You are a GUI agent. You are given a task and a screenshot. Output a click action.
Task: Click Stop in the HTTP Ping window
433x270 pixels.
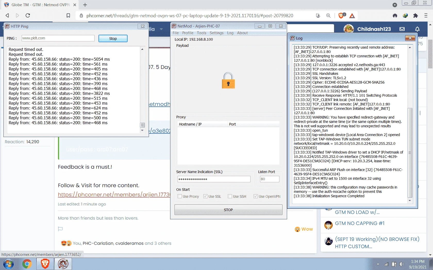click(113, 38)
